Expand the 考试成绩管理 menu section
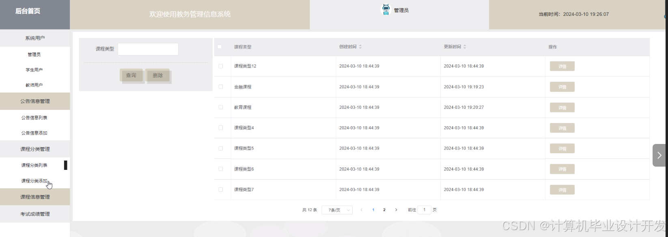668x237 pixels. (35, 214)
